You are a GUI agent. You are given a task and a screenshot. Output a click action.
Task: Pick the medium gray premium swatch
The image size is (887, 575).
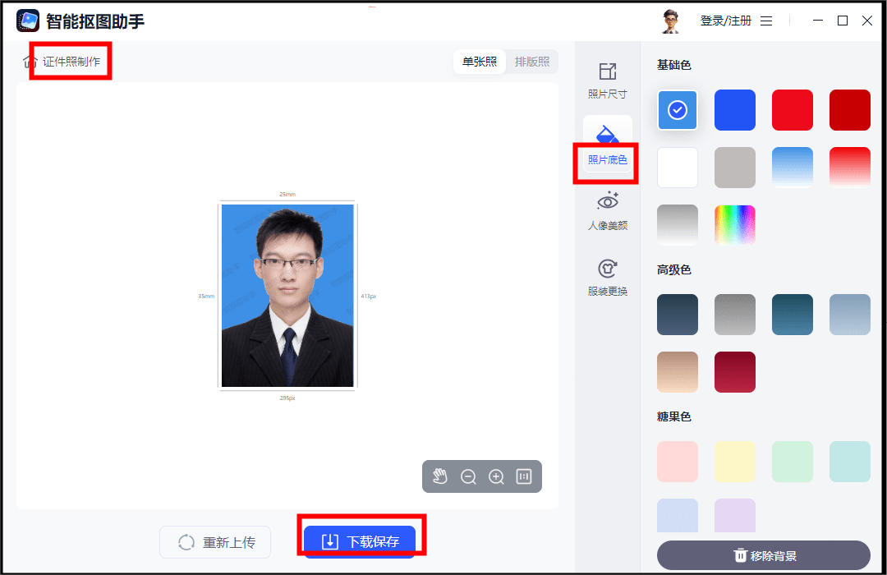click(735, 315)
